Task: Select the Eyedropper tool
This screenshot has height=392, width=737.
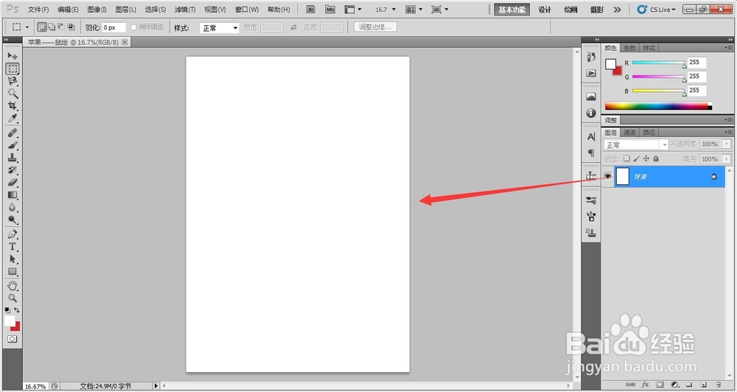Action: [13, 117]
